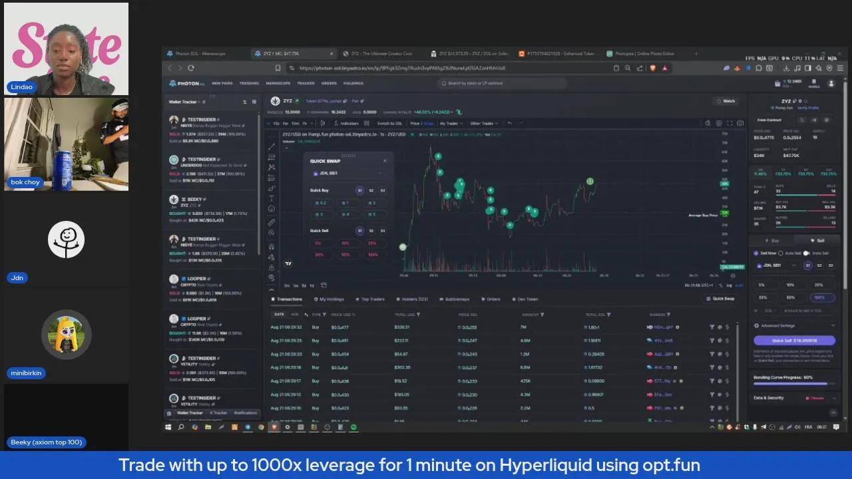Open the Other Trades dropdown
Screen dimensions: 852x479
click(483, 123)
